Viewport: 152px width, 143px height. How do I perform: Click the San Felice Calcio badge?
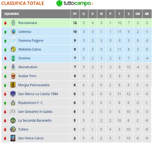click(13, 138)
